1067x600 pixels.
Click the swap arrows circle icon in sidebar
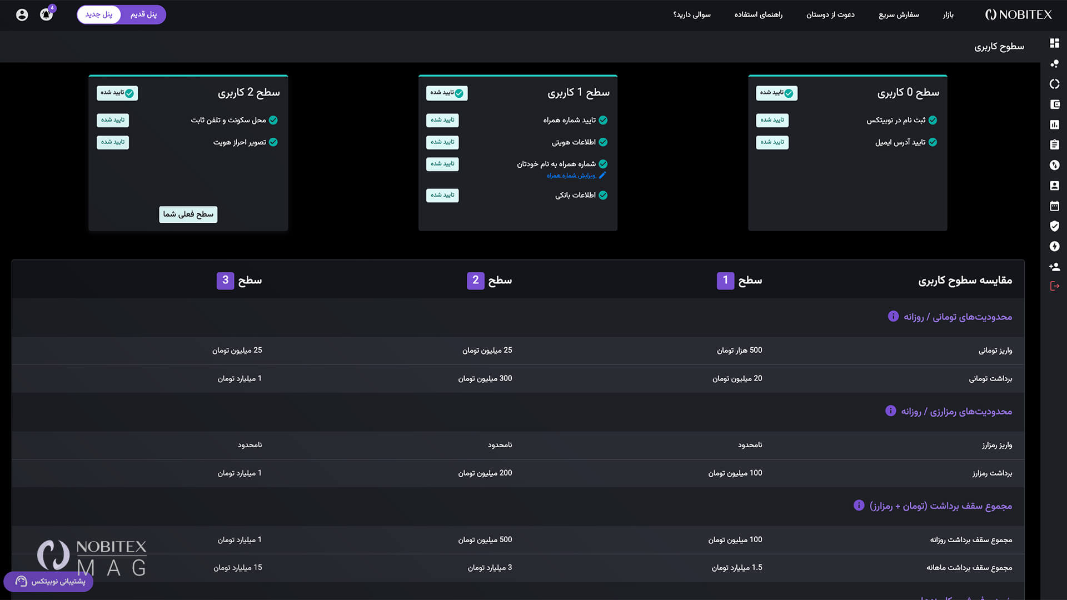click(x=1054, y=165)
